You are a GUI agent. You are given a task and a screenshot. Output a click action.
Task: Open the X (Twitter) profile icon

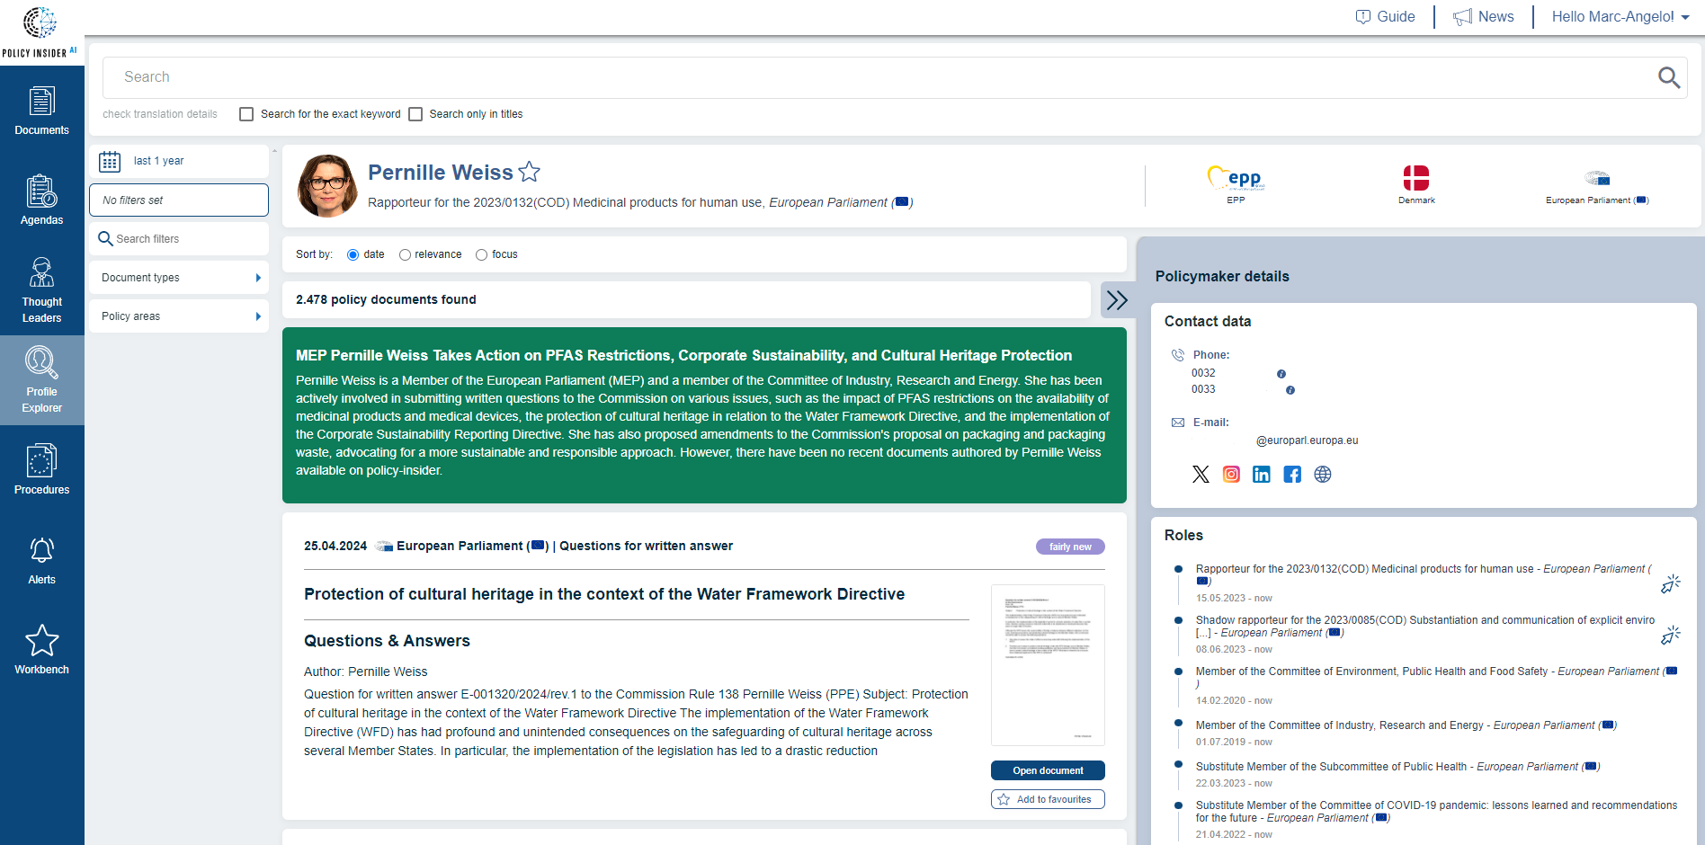pyautogui.click(x=1201, y=475)
